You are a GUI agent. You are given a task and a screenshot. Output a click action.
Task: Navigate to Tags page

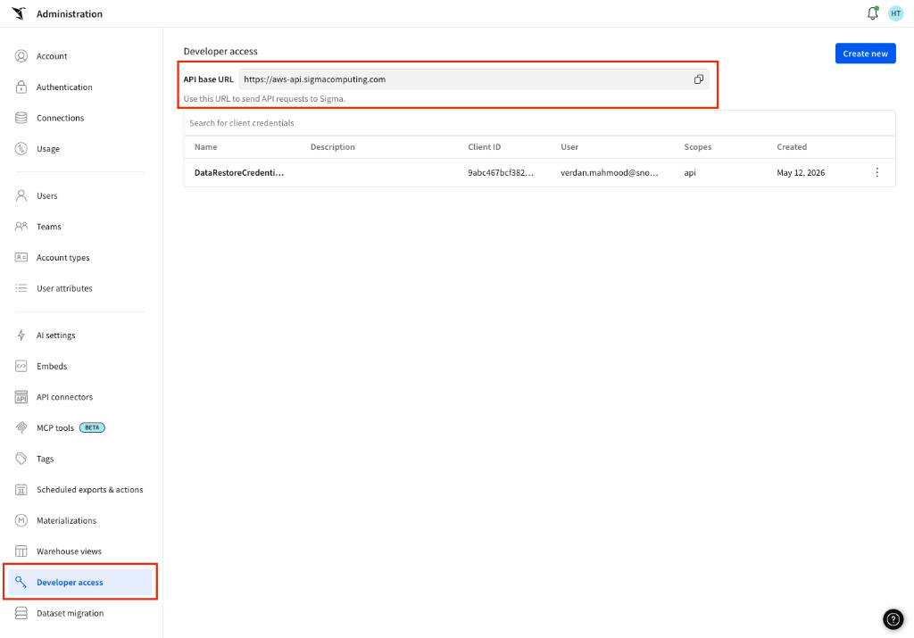point(45,459)
